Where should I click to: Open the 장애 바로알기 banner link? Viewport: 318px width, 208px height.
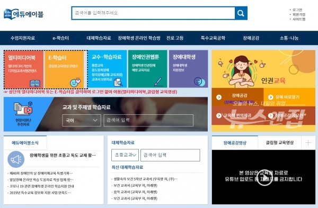coord(287,97)
